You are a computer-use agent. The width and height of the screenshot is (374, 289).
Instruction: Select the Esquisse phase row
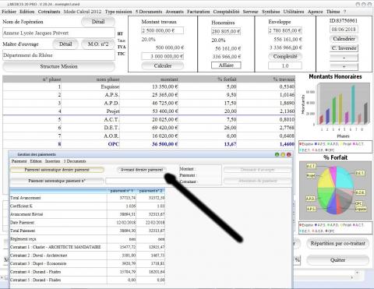(x=149, y=86)
